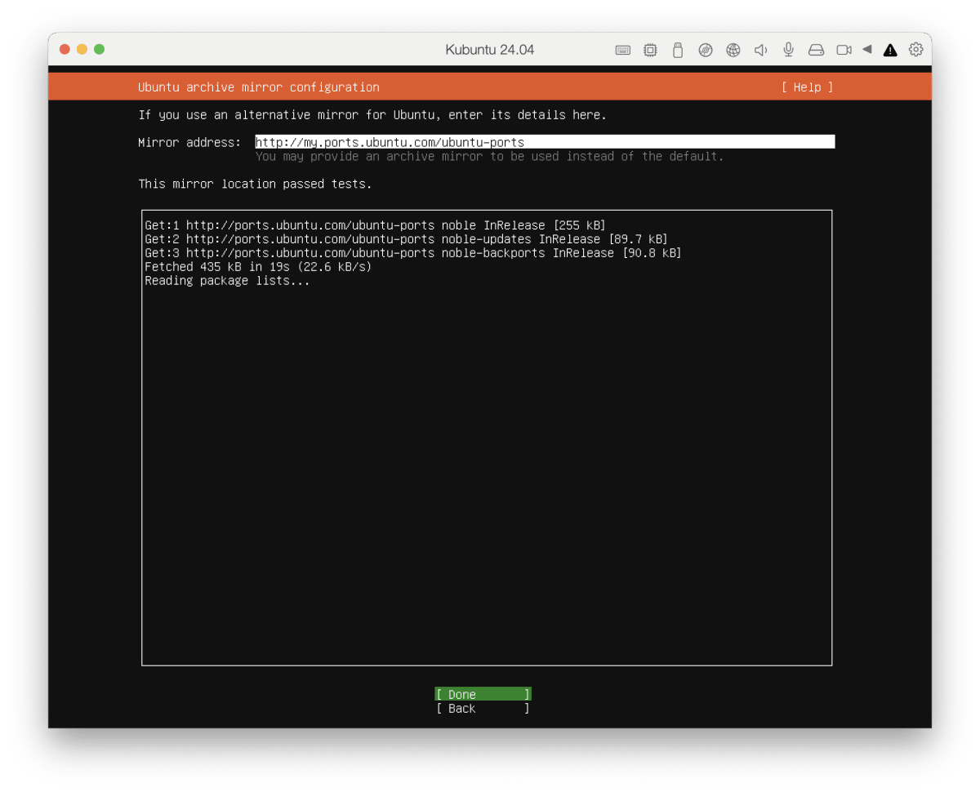This screenshot has width=980, height=792.
Task: Click 'You may provide an archive mirror' hint
Action: click(489, 156)
